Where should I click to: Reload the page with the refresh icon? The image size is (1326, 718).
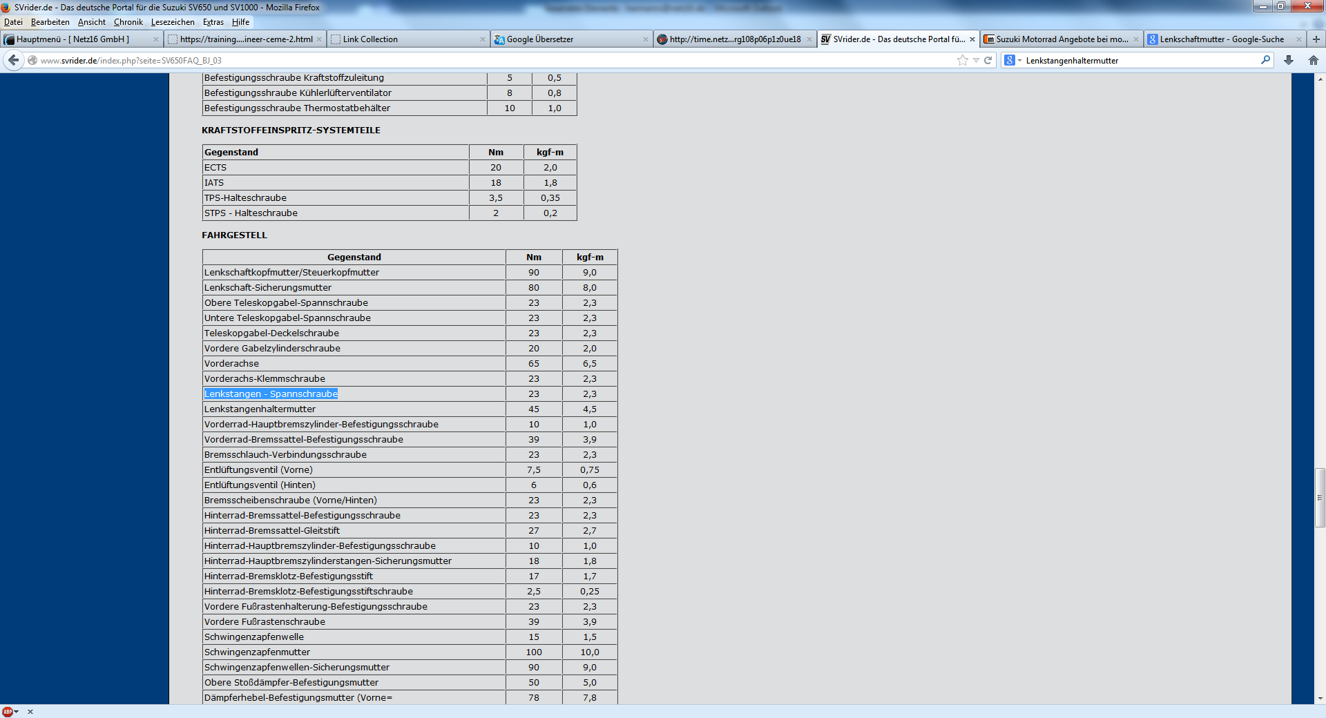pos(988,60)
